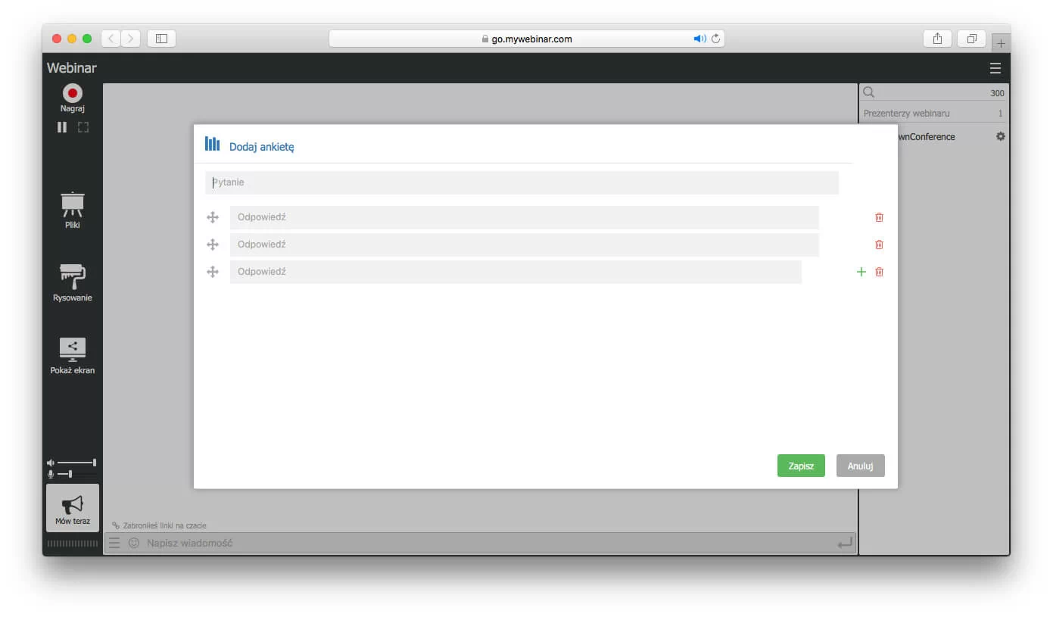Pause the recording with pause button
The height and width of the screenshot is (617, 1053).
tap(62, 127)
